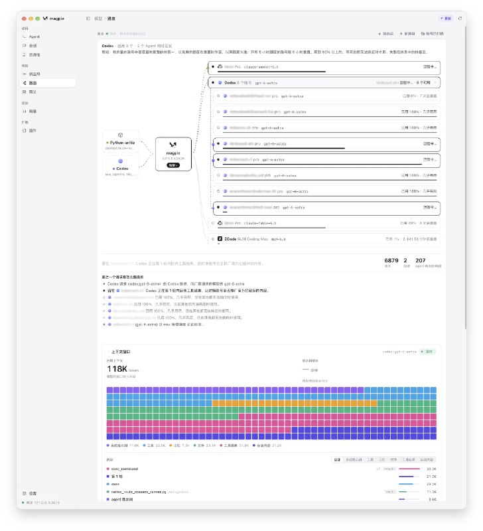This screenshot has height=531, width=483.
Task: Select the 工具 content filter tab
Action: tap(370, 459)
